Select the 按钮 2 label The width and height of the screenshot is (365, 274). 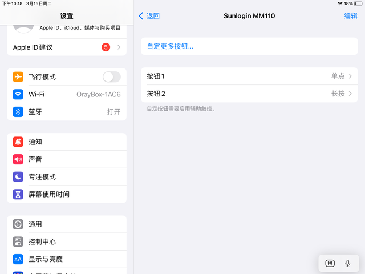pyautogui.click(x=156, y=94)
